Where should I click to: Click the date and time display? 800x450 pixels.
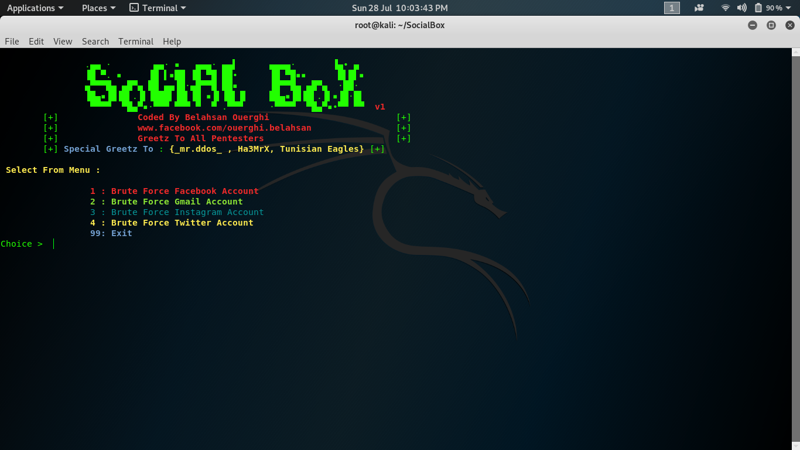(x=400, y=8)
